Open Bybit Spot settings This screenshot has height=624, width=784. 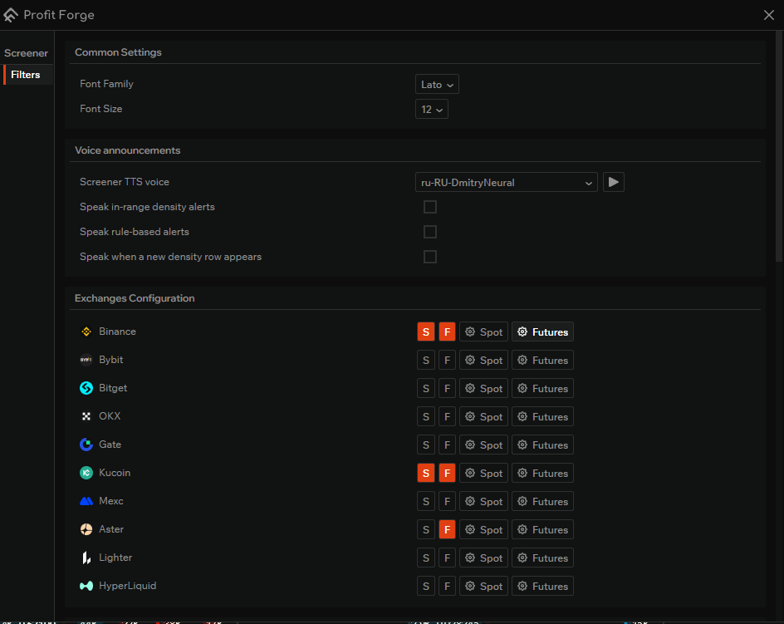(x=483, y=361)
